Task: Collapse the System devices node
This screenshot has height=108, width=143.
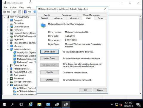Action: tap(8, 85)
